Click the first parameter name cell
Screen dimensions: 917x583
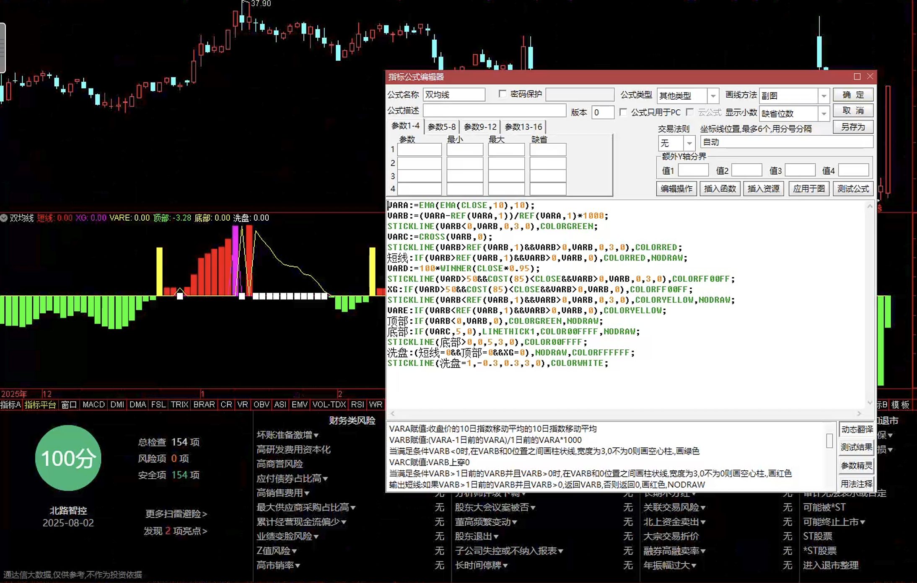[419, 150]
